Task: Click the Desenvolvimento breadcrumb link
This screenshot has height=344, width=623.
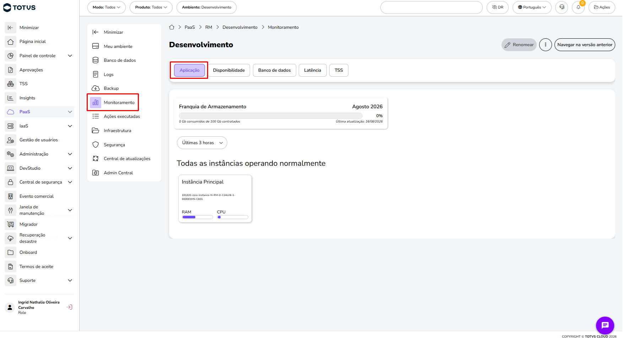Action: 240,27
